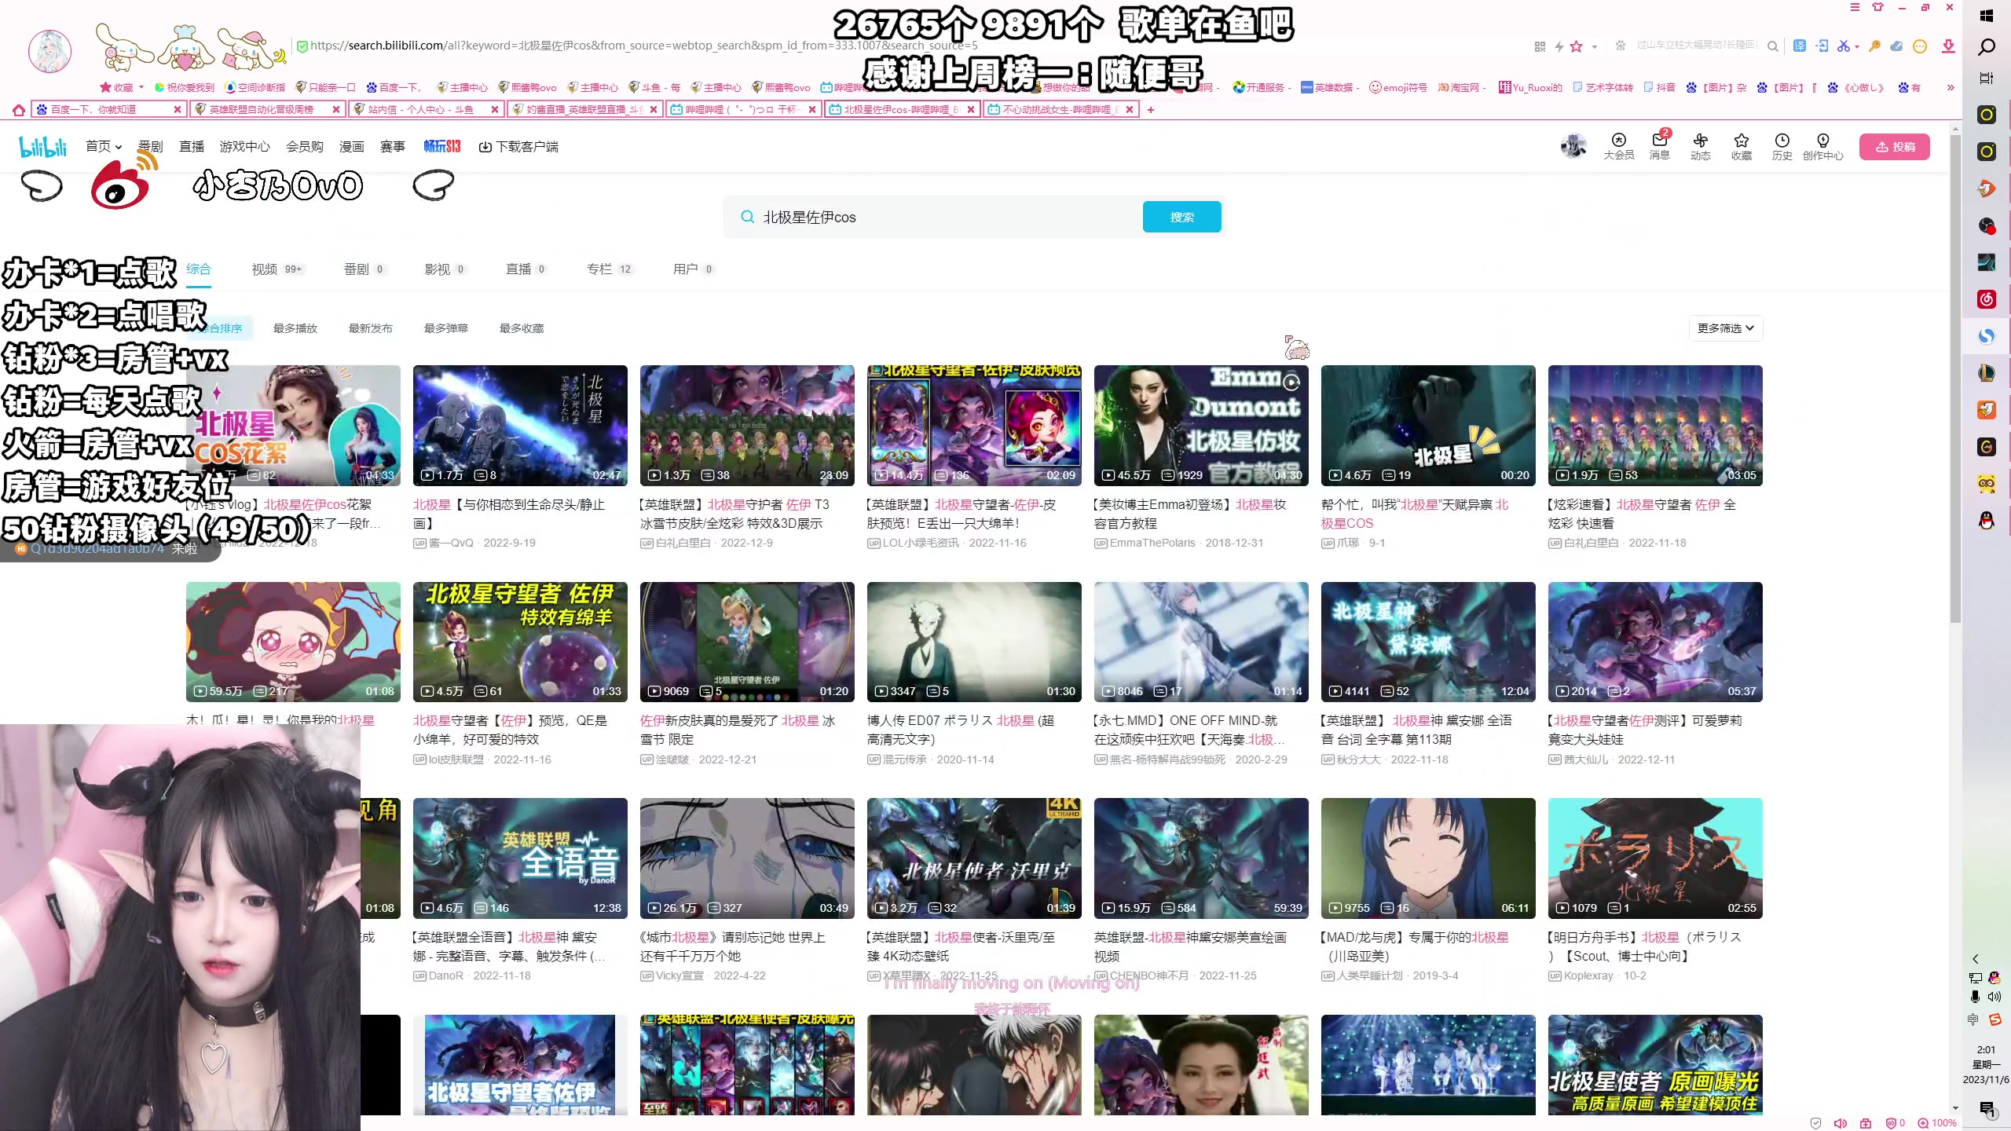Image resolution: width=2011 pixels, height=1131 pixels.
Task: Expand the 首页 dropdown arrow
Action: pos(118,147)
